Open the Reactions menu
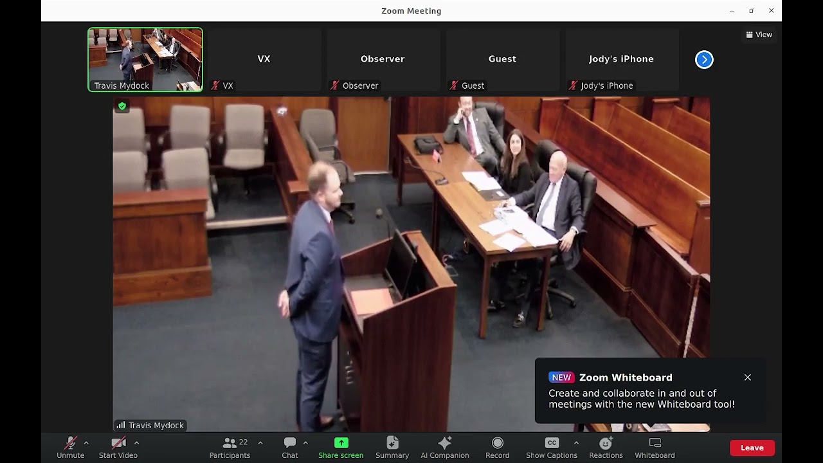 [606, 448]
